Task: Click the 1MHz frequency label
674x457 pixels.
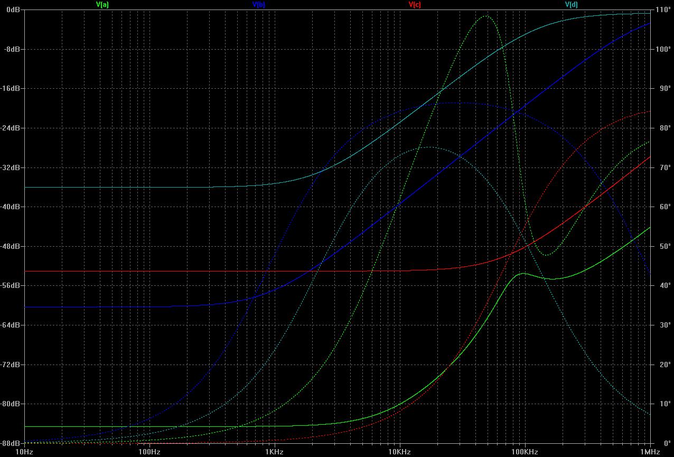Action: (x=650, y=452)
